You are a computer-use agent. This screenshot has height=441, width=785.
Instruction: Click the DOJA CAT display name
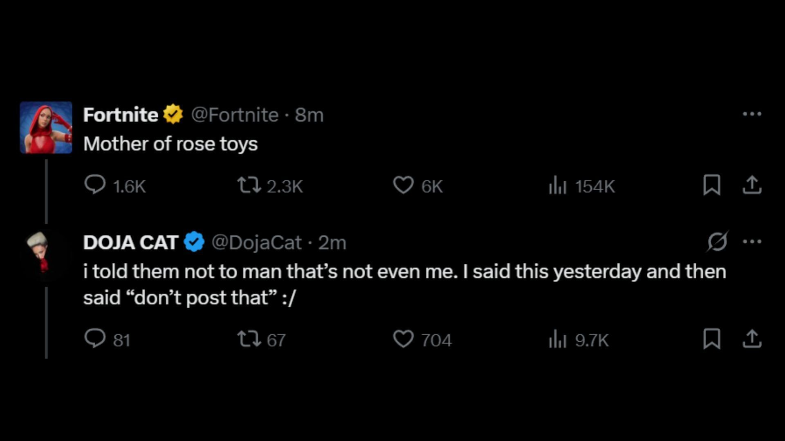pyautogui.click(x=131, y=243)
